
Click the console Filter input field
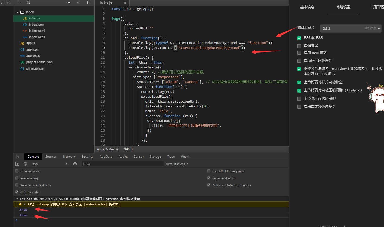[122, 164]
